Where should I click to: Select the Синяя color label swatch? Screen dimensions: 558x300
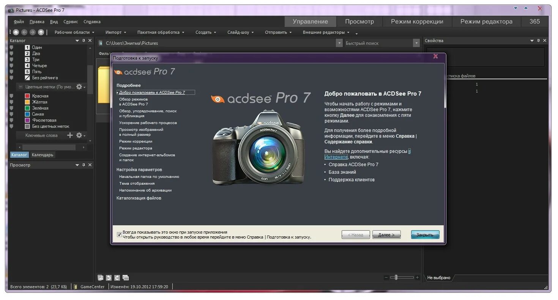pyautogui.click(x=27, y=114)
